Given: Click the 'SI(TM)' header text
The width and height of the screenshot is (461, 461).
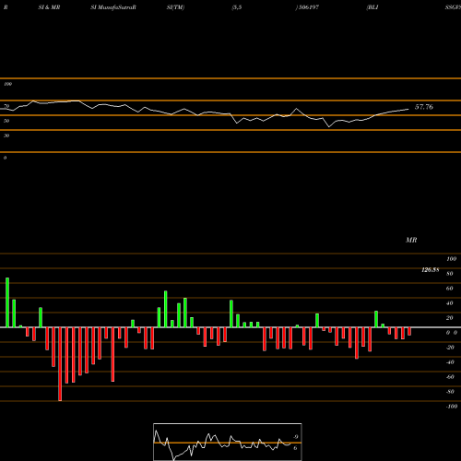Looking at the screenshot, I should (175, 7).
